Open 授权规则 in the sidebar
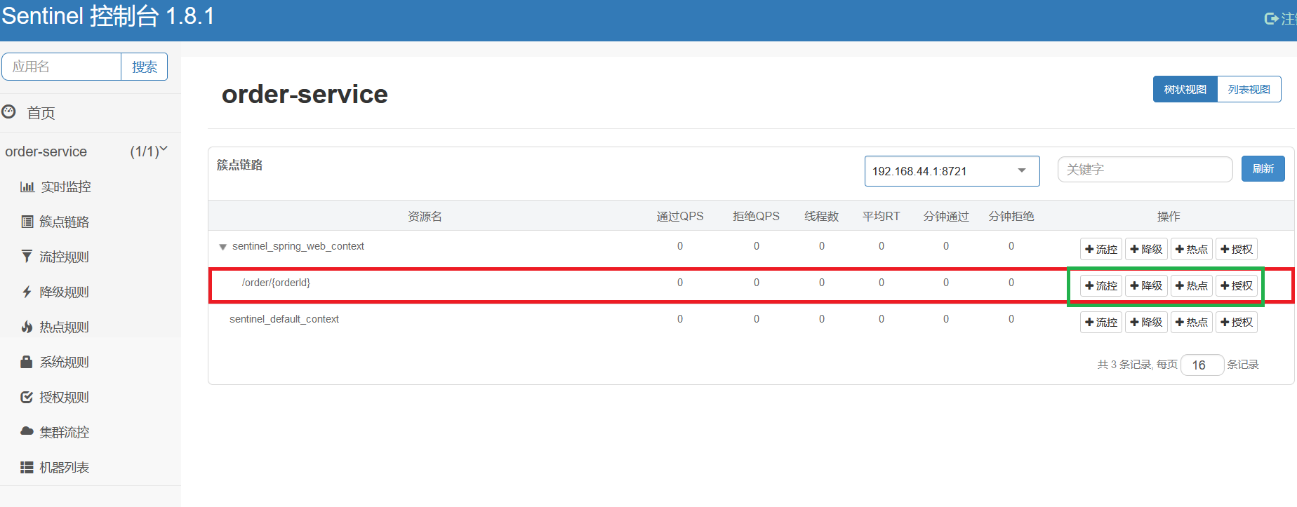 (65, 397)
